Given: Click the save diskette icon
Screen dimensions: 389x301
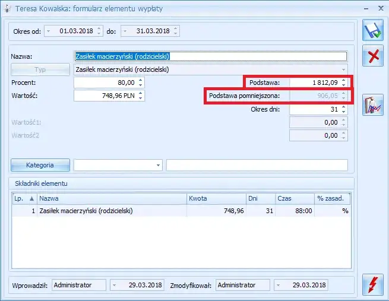Looking at the screenshot, I should pyautogui.click(x=373, y=31).
